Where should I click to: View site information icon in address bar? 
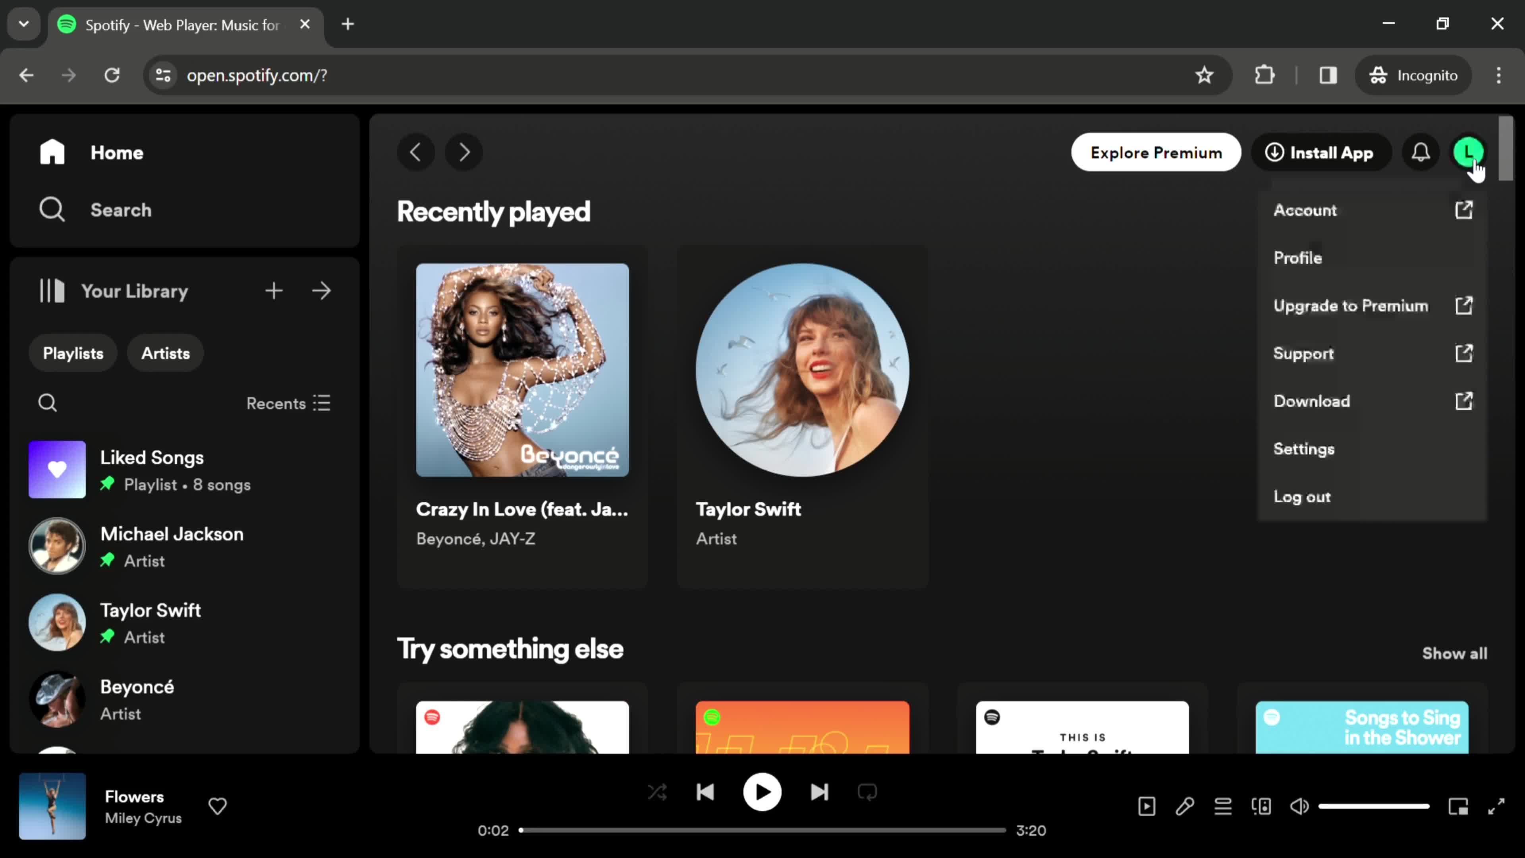pos(163,75)
